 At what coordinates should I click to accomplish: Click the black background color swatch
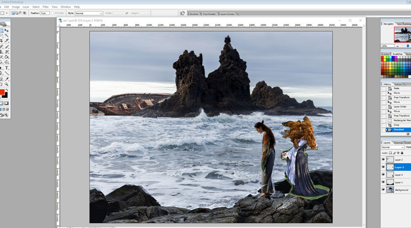click(5, 95)
